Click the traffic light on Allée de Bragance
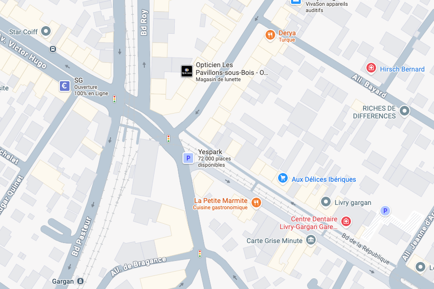Viewport: 434px width, 289px height. [200, 254]
